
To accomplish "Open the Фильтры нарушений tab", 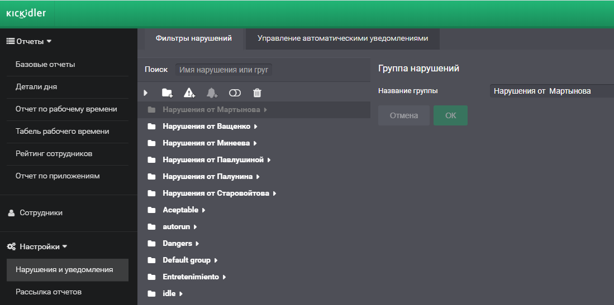I will pos(193,38).
